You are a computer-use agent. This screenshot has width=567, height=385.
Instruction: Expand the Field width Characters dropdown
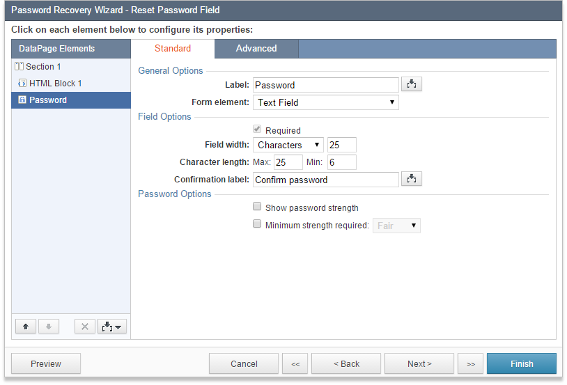(288, 145)
